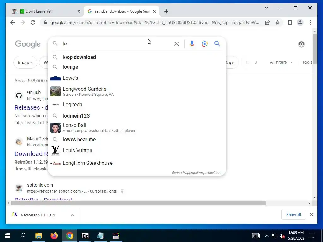323x242 pixels.
Task: Open Chrome profile avatar menu
Action: 300,22
